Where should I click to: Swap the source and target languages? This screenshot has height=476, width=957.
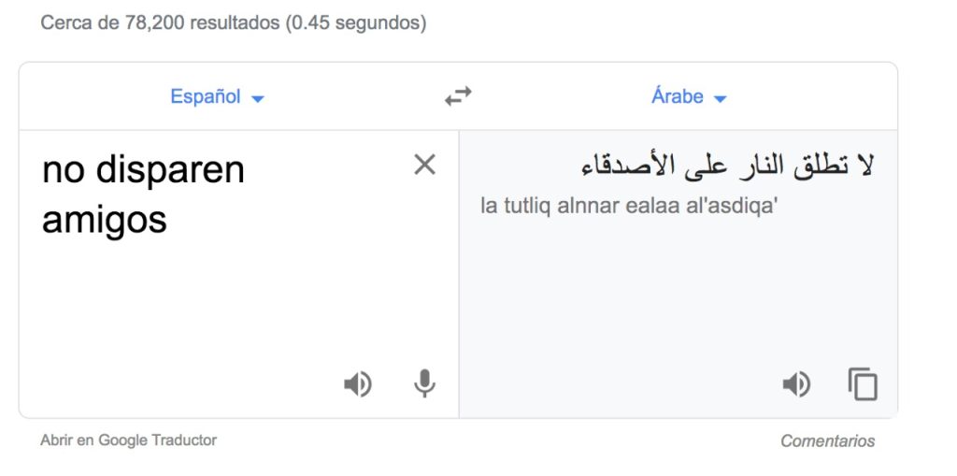click(458, 96)
